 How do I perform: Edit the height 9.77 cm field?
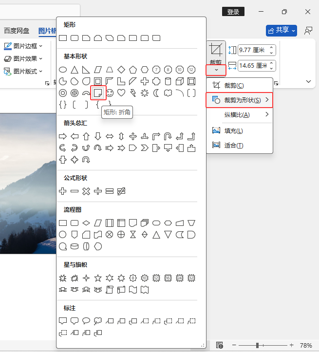pyautogui.click(x=253, y=50)
